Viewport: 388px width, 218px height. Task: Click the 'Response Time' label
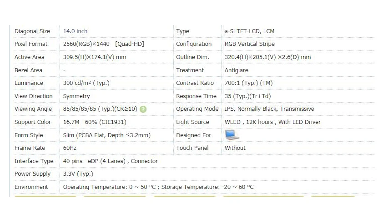[x=196, y=96]
